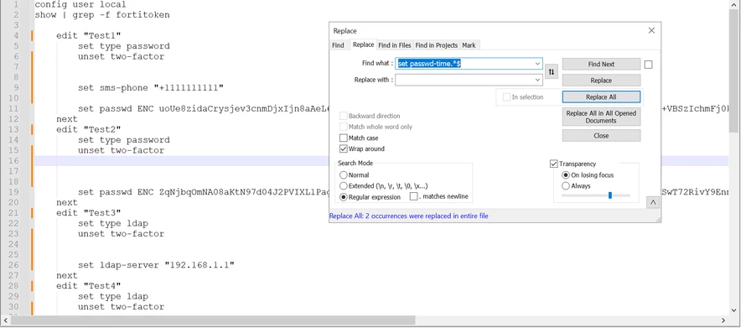Screen dimensions: 741x328
Task: Click the Find Next button
Action: pos(601,65)
